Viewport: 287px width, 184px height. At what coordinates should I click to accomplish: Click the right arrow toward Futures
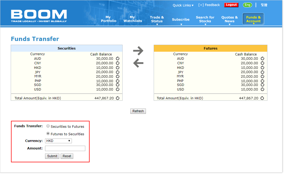pos(138,51)
